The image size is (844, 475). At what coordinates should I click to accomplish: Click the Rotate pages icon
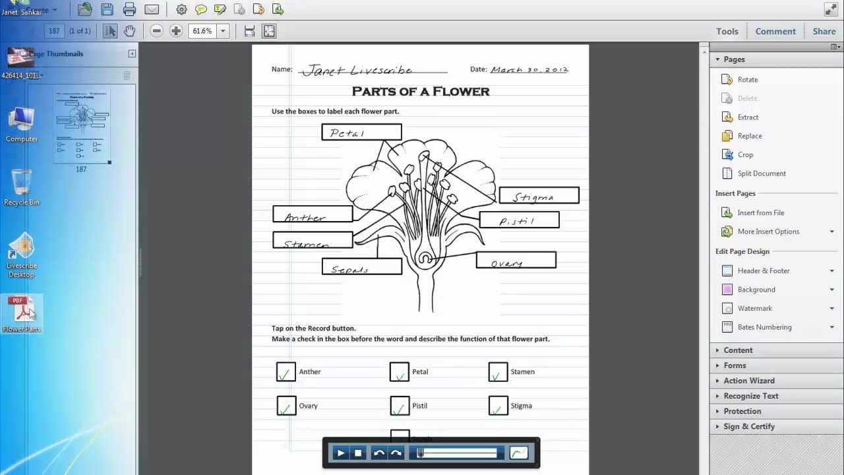[x=727, y=79]
